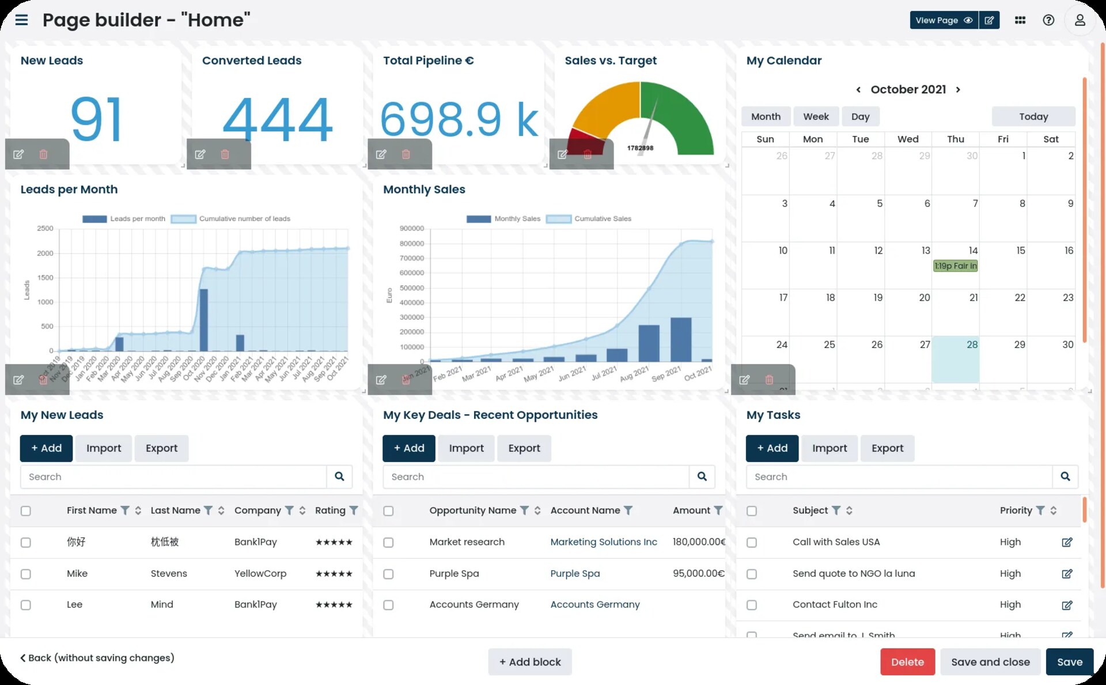
Task: Sort by Priority column arrows
Action: 1053,510
